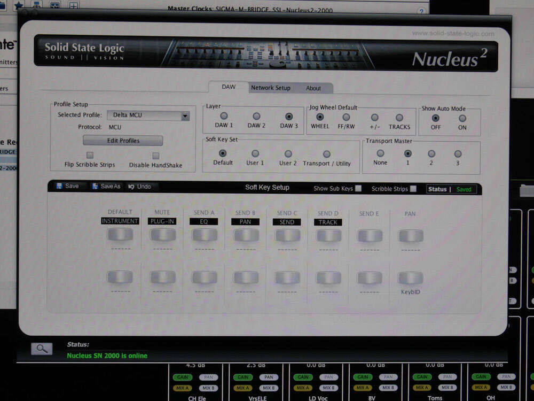Click the lower soft key in DEFAULT column
Viewport: 534px width, 401px height.
[120, 277]
